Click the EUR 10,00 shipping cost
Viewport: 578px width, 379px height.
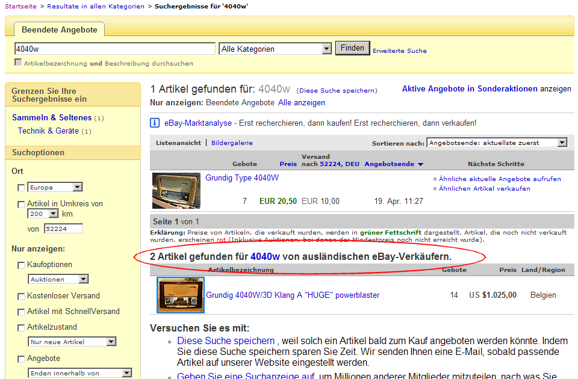tap(320, 201)
